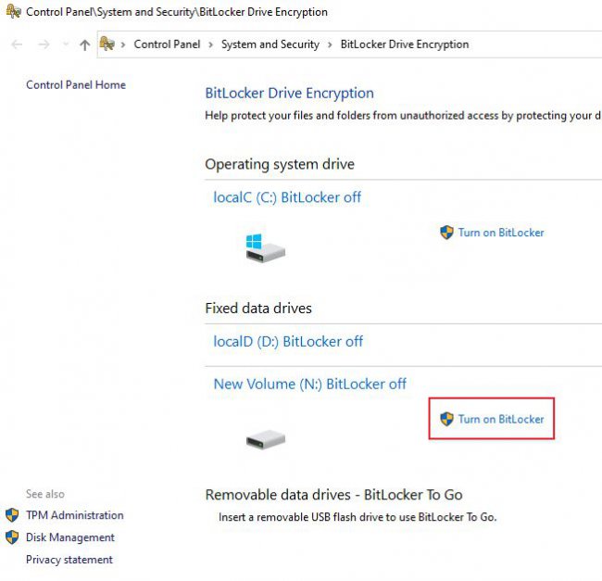
Task: Click the Control Panel icon in address bar
Action: pyautogui.click(x=107, y=44)
